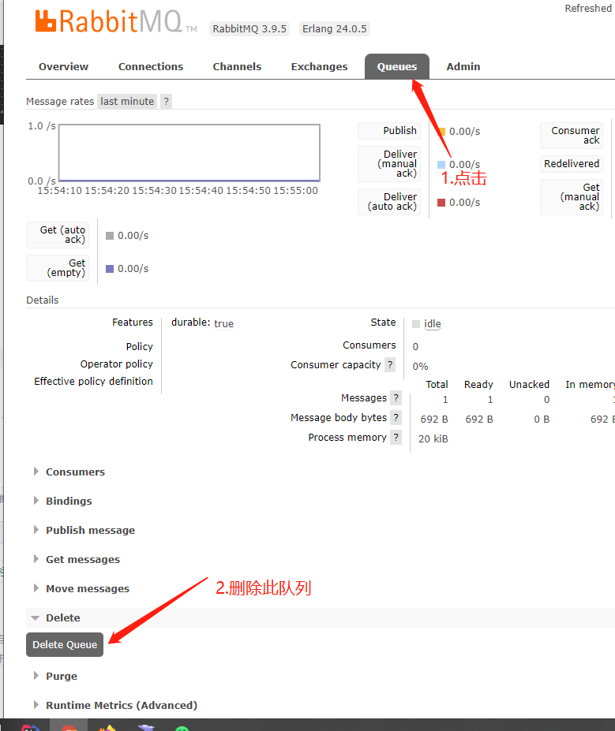The image size is (615, 731).
Task: Open the Overview tab
Action: (x=63, y=67)
